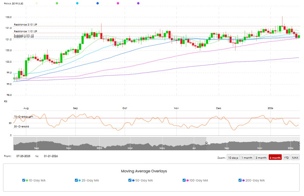Switch zoom to YTD
This screenshot has height=196, width=304.
pyautogui.click(x=286, y=158)
